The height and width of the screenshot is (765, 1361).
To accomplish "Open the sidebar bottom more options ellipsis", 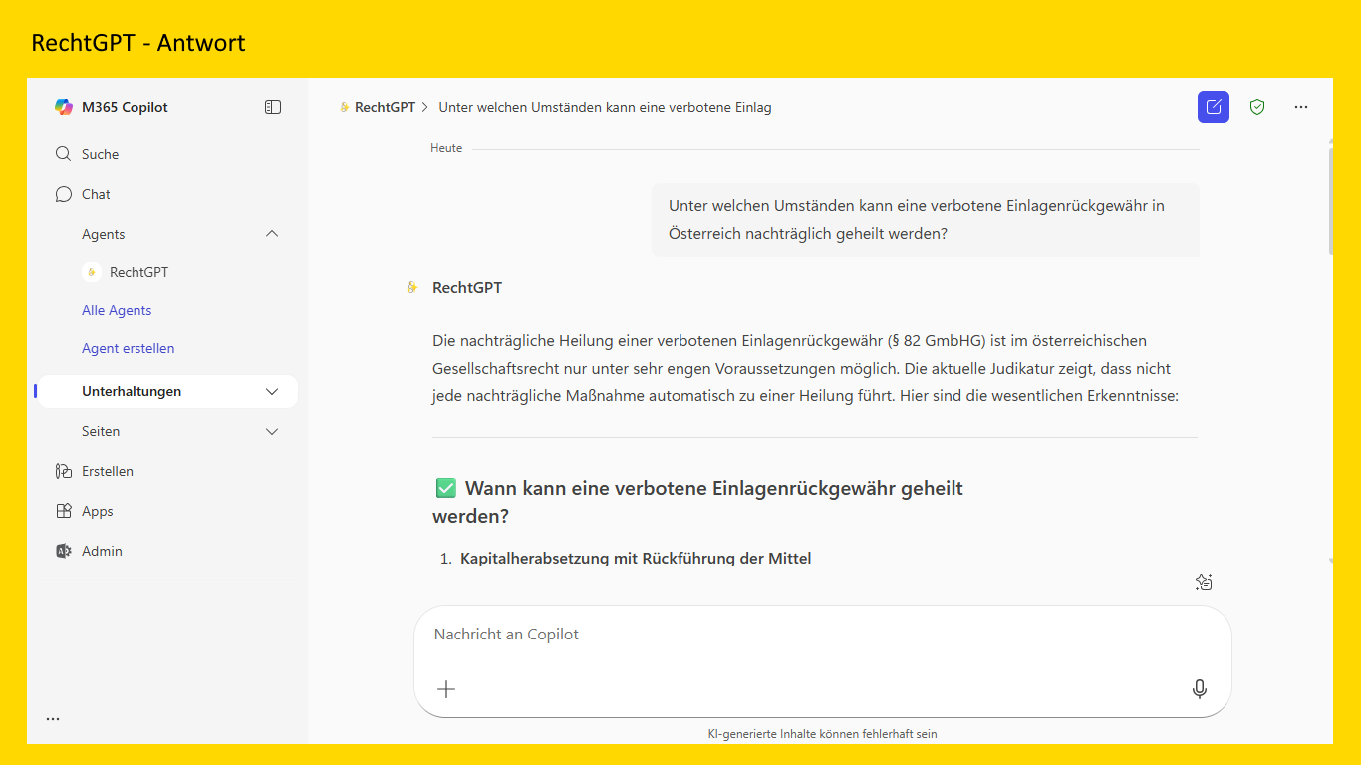I will 53,718.
